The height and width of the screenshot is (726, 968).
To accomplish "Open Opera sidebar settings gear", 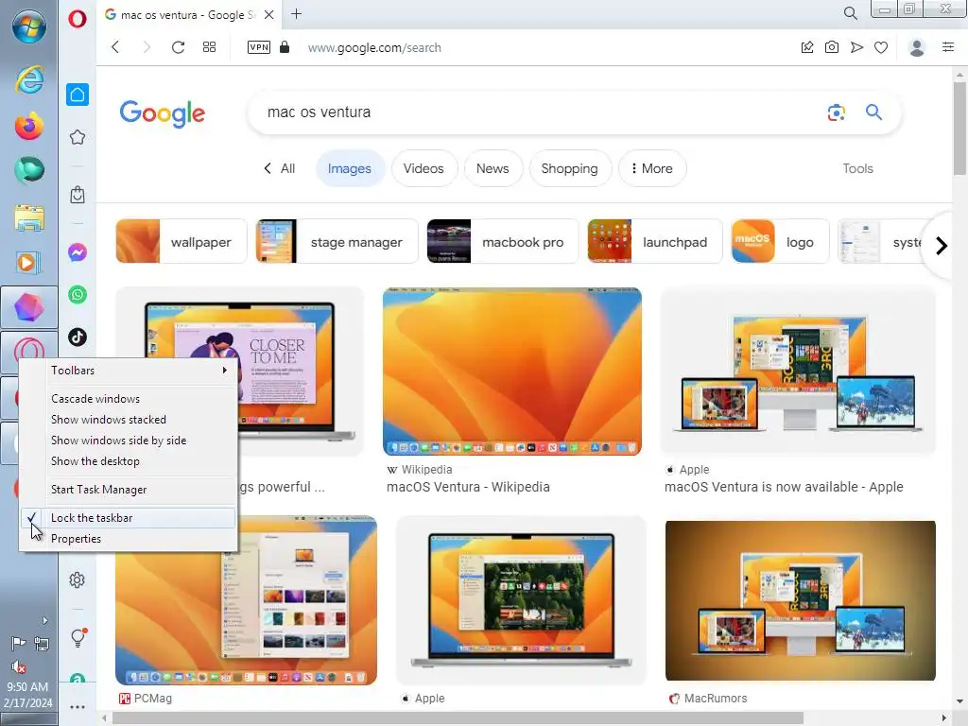I will tap(78, 579).
